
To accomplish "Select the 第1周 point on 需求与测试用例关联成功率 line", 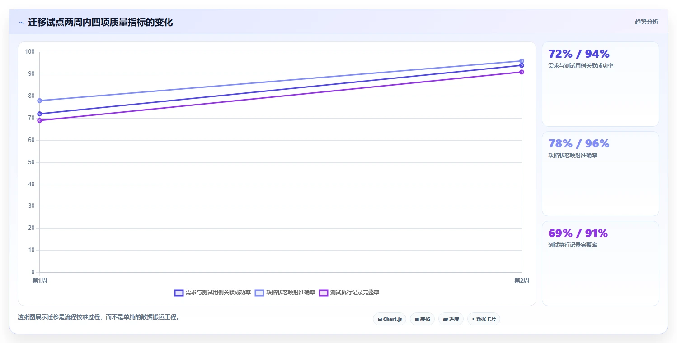I will tap(40, 114).
